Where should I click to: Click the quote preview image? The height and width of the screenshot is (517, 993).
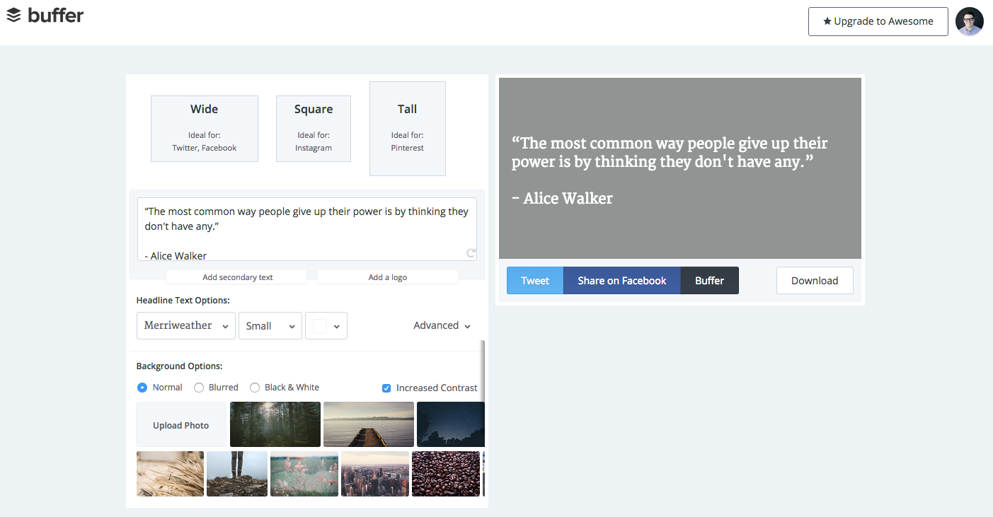680,168
